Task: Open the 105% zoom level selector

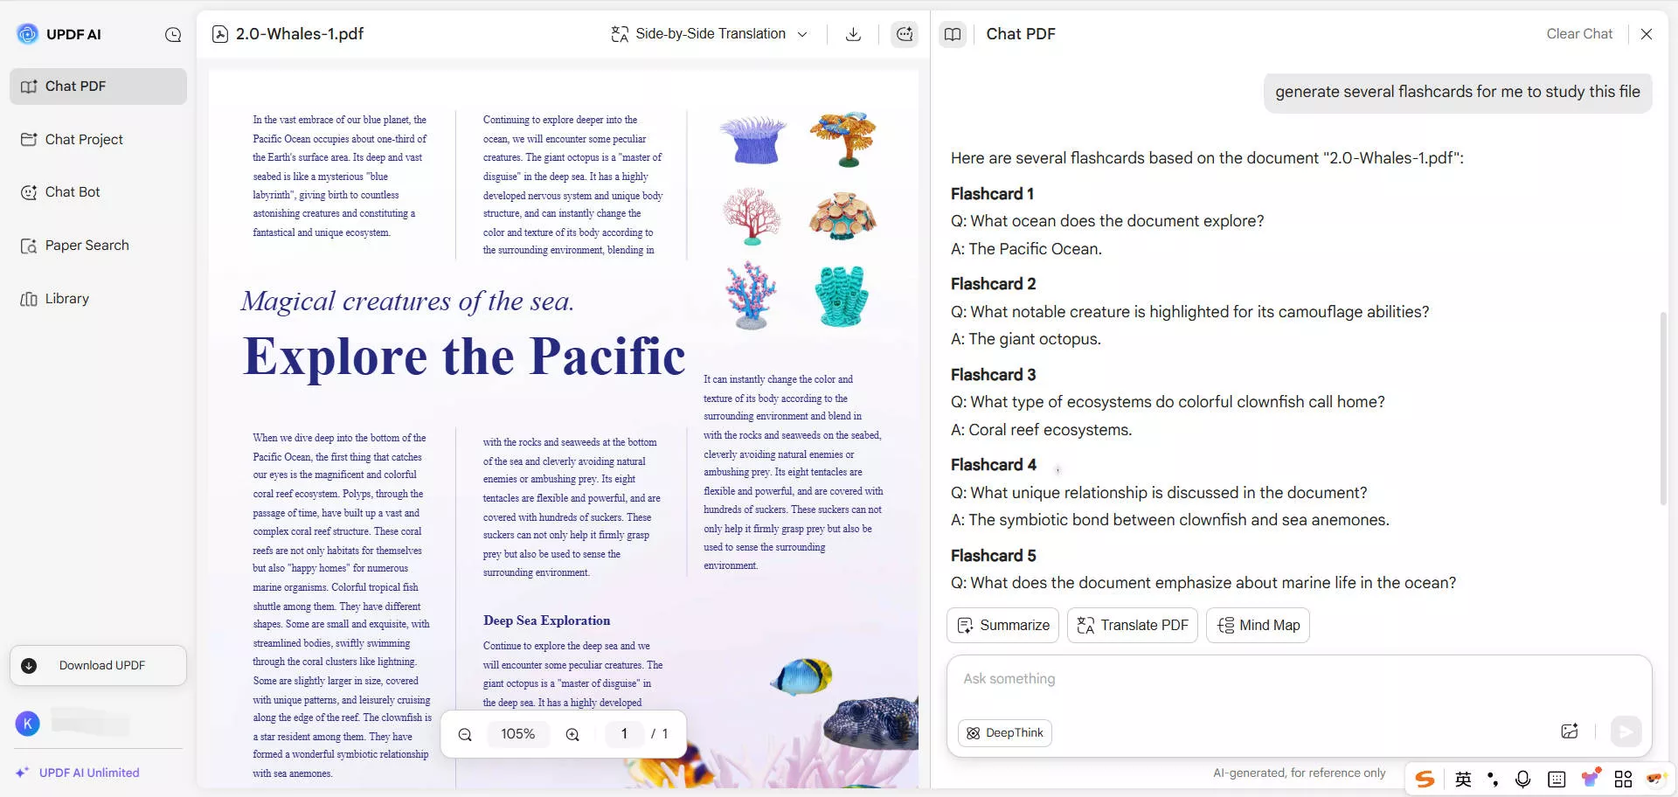Action: (x=517, y=734)
